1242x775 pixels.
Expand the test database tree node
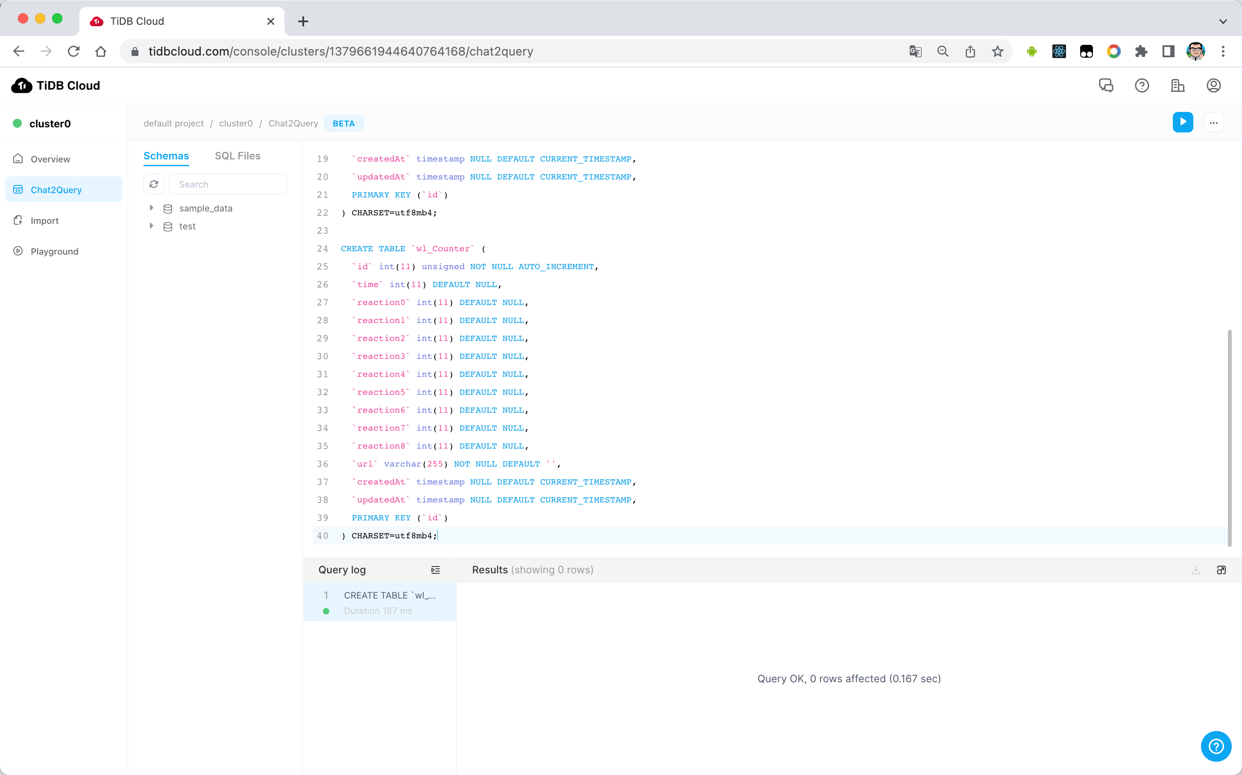click(151, 226)
